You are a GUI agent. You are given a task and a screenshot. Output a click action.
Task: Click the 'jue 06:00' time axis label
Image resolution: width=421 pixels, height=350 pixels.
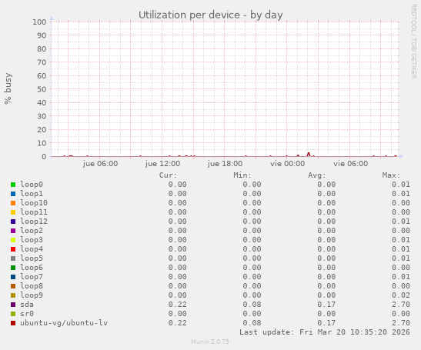pyautogui.click(x=100, y=163)
